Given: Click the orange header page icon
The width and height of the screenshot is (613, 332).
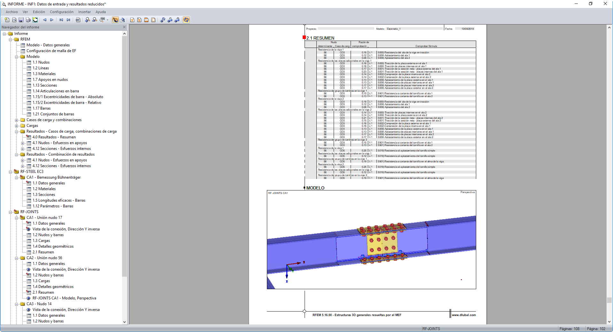Looking at the screenshot, I should (146, 20).
